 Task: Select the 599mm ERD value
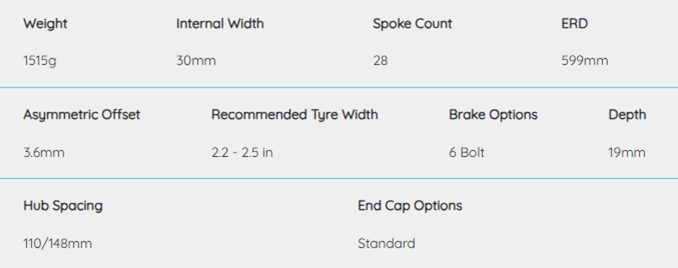click(585, 61)
